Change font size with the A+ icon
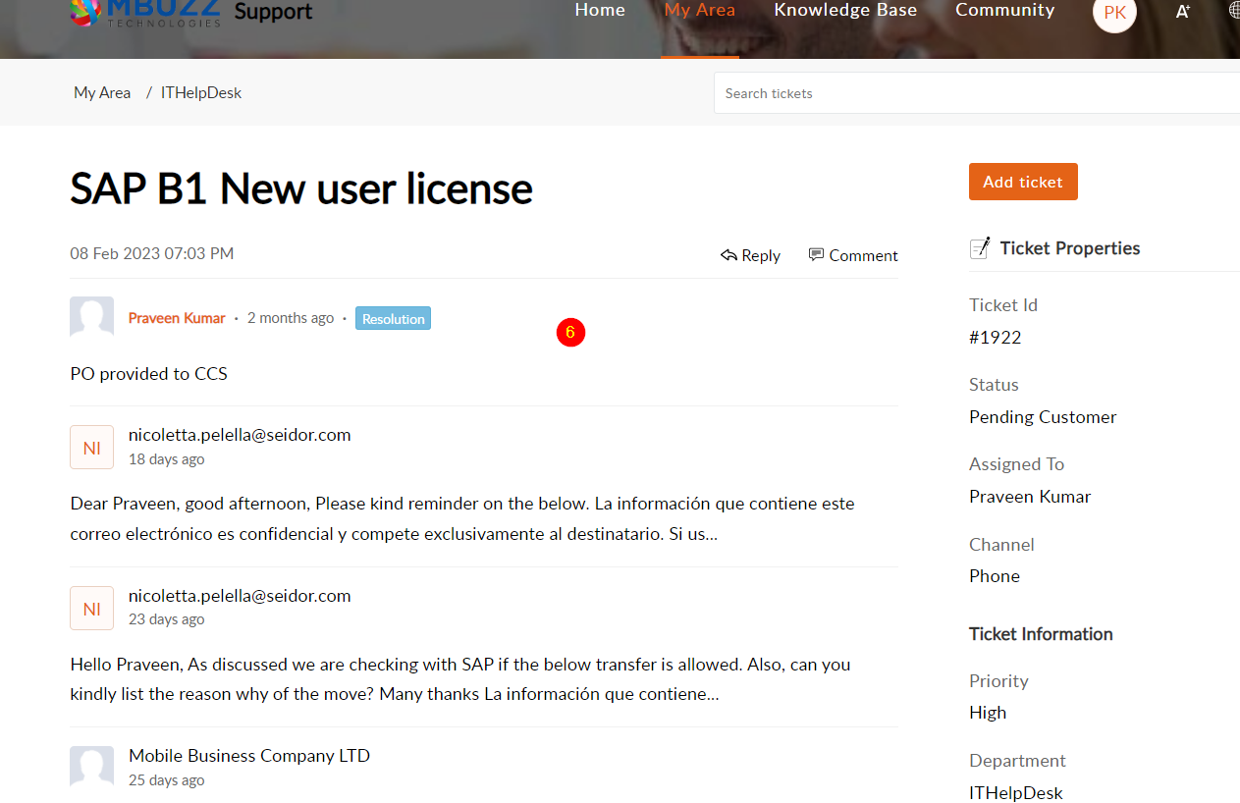Viewport: 1240px width, 803px height. pos(1183,12)
